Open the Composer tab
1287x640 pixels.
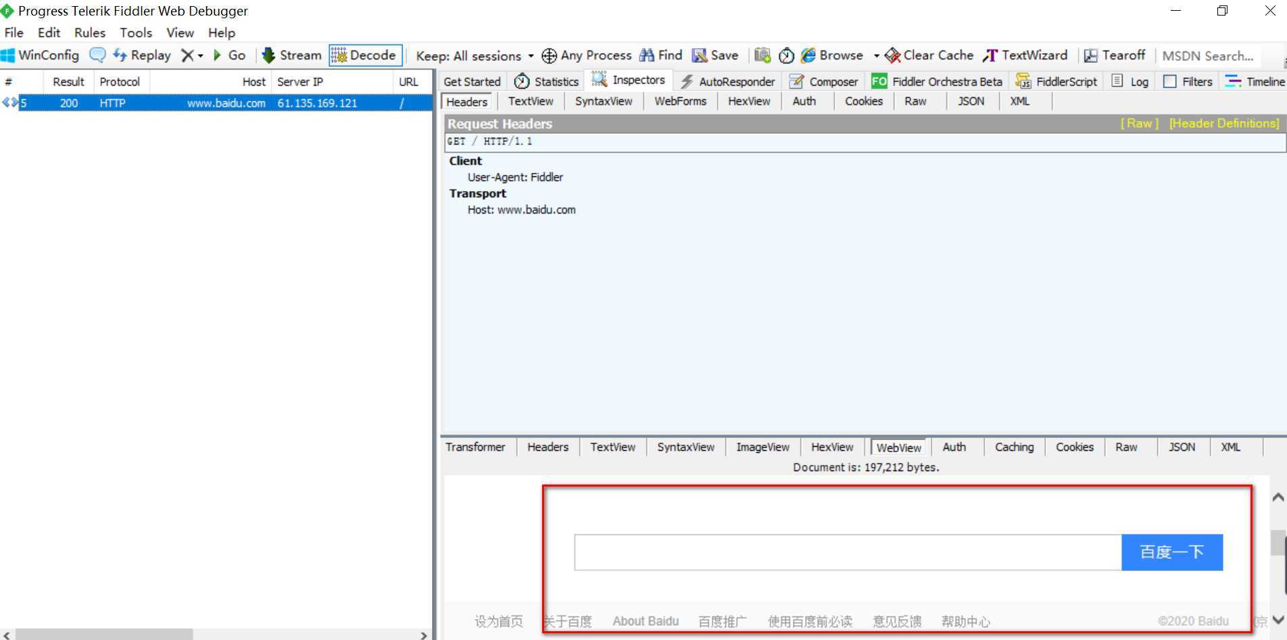824,82
